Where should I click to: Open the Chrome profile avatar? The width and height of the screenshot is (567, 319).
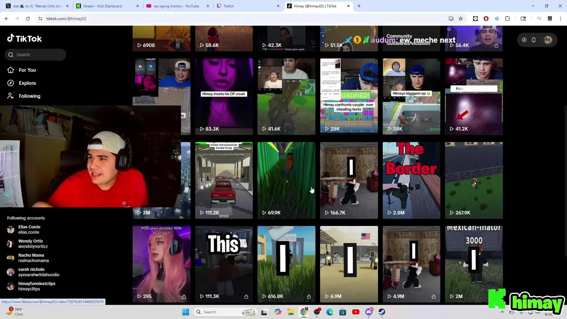coord(550,19)
